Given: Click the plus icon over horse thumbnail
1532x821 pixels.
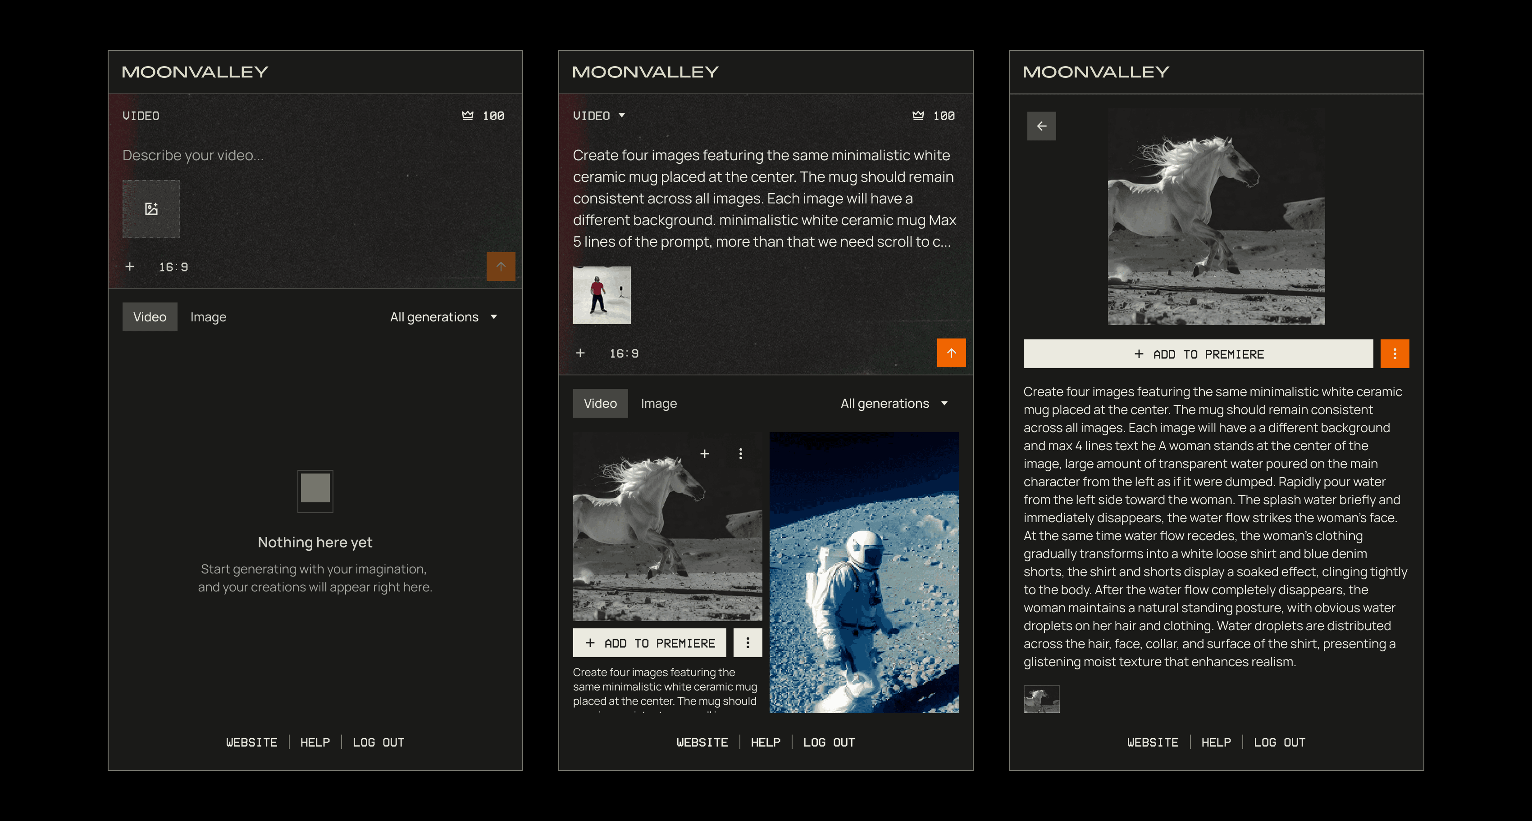Looking at the screenshot, I should (x=705, y=454).
